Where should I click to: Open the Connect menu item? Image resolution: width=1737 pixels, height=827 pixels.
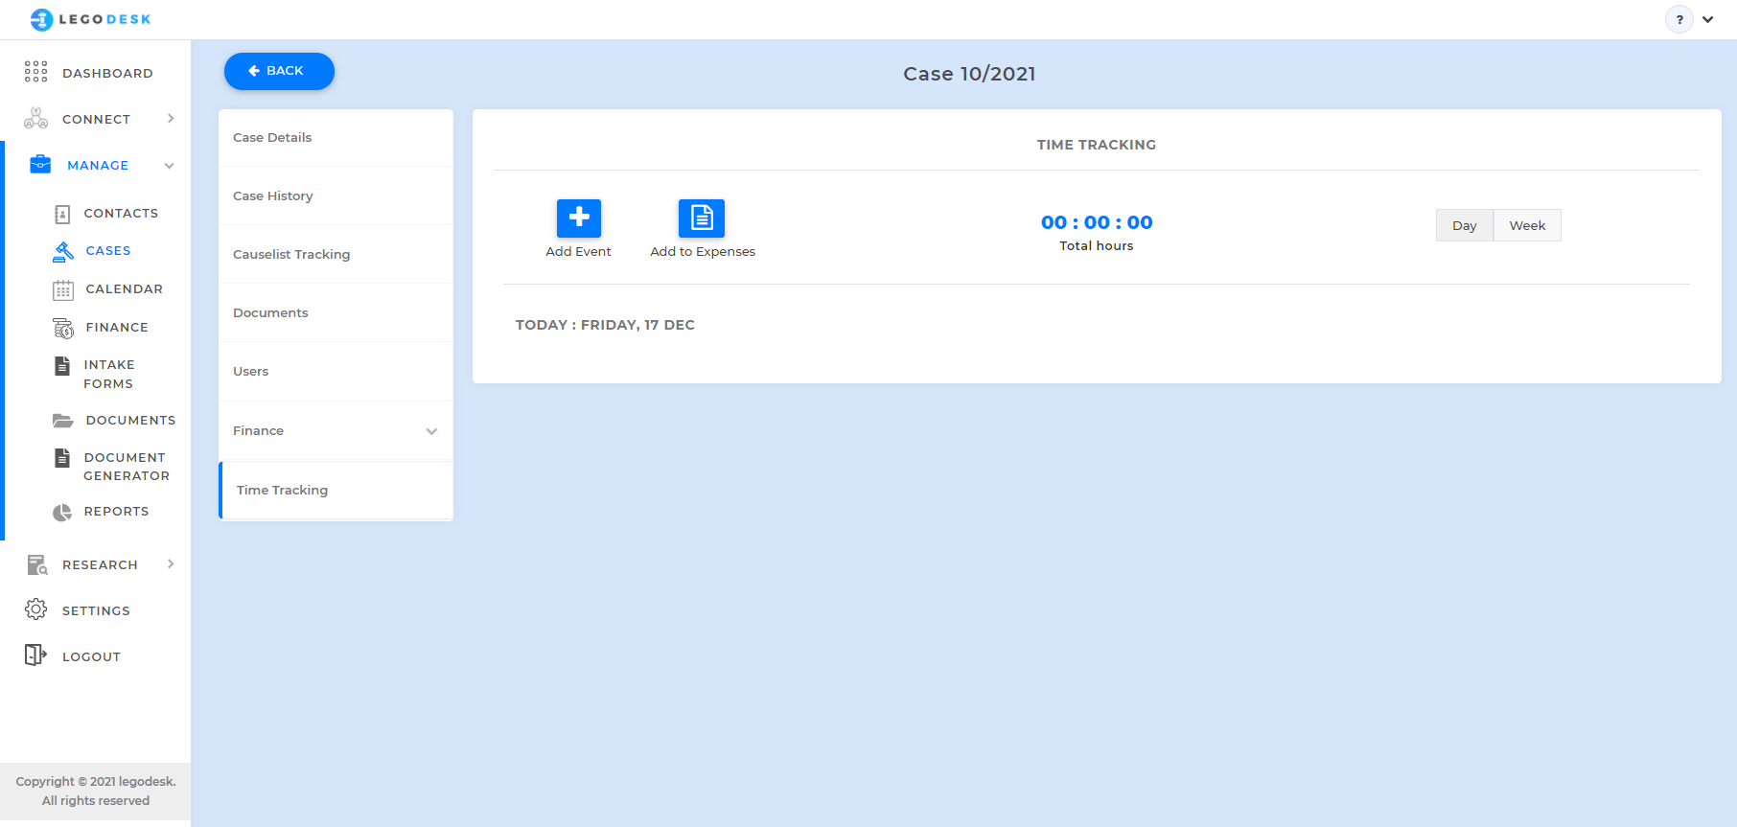(x=96, y=119)
